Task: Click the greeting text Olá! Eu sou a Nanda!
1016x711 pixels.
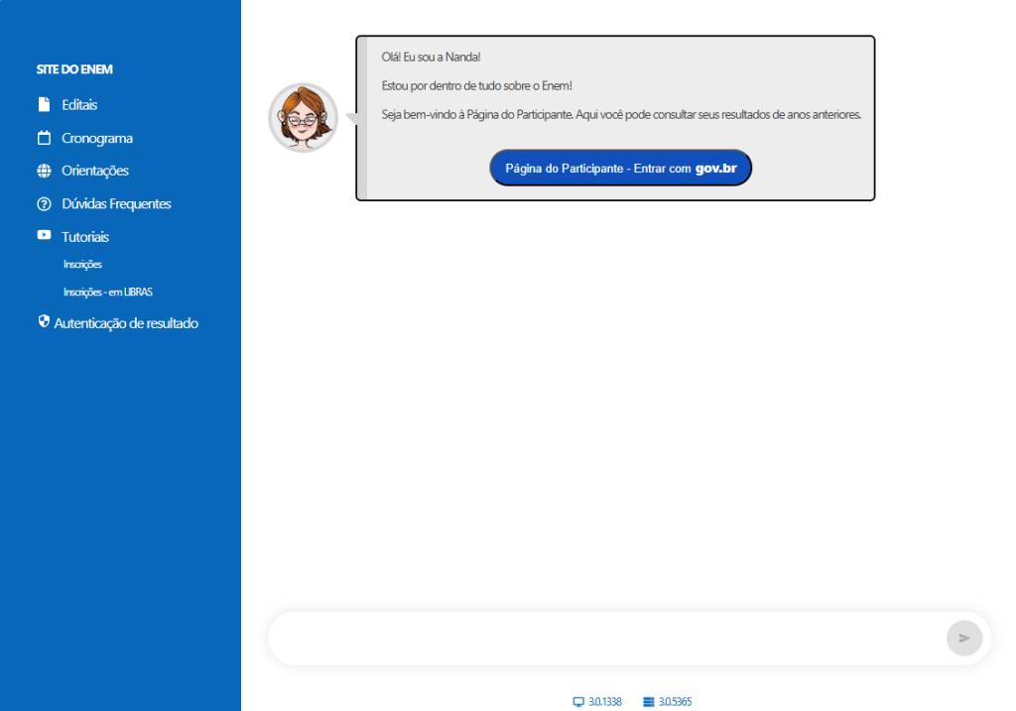Action: [x=431, y=57]
